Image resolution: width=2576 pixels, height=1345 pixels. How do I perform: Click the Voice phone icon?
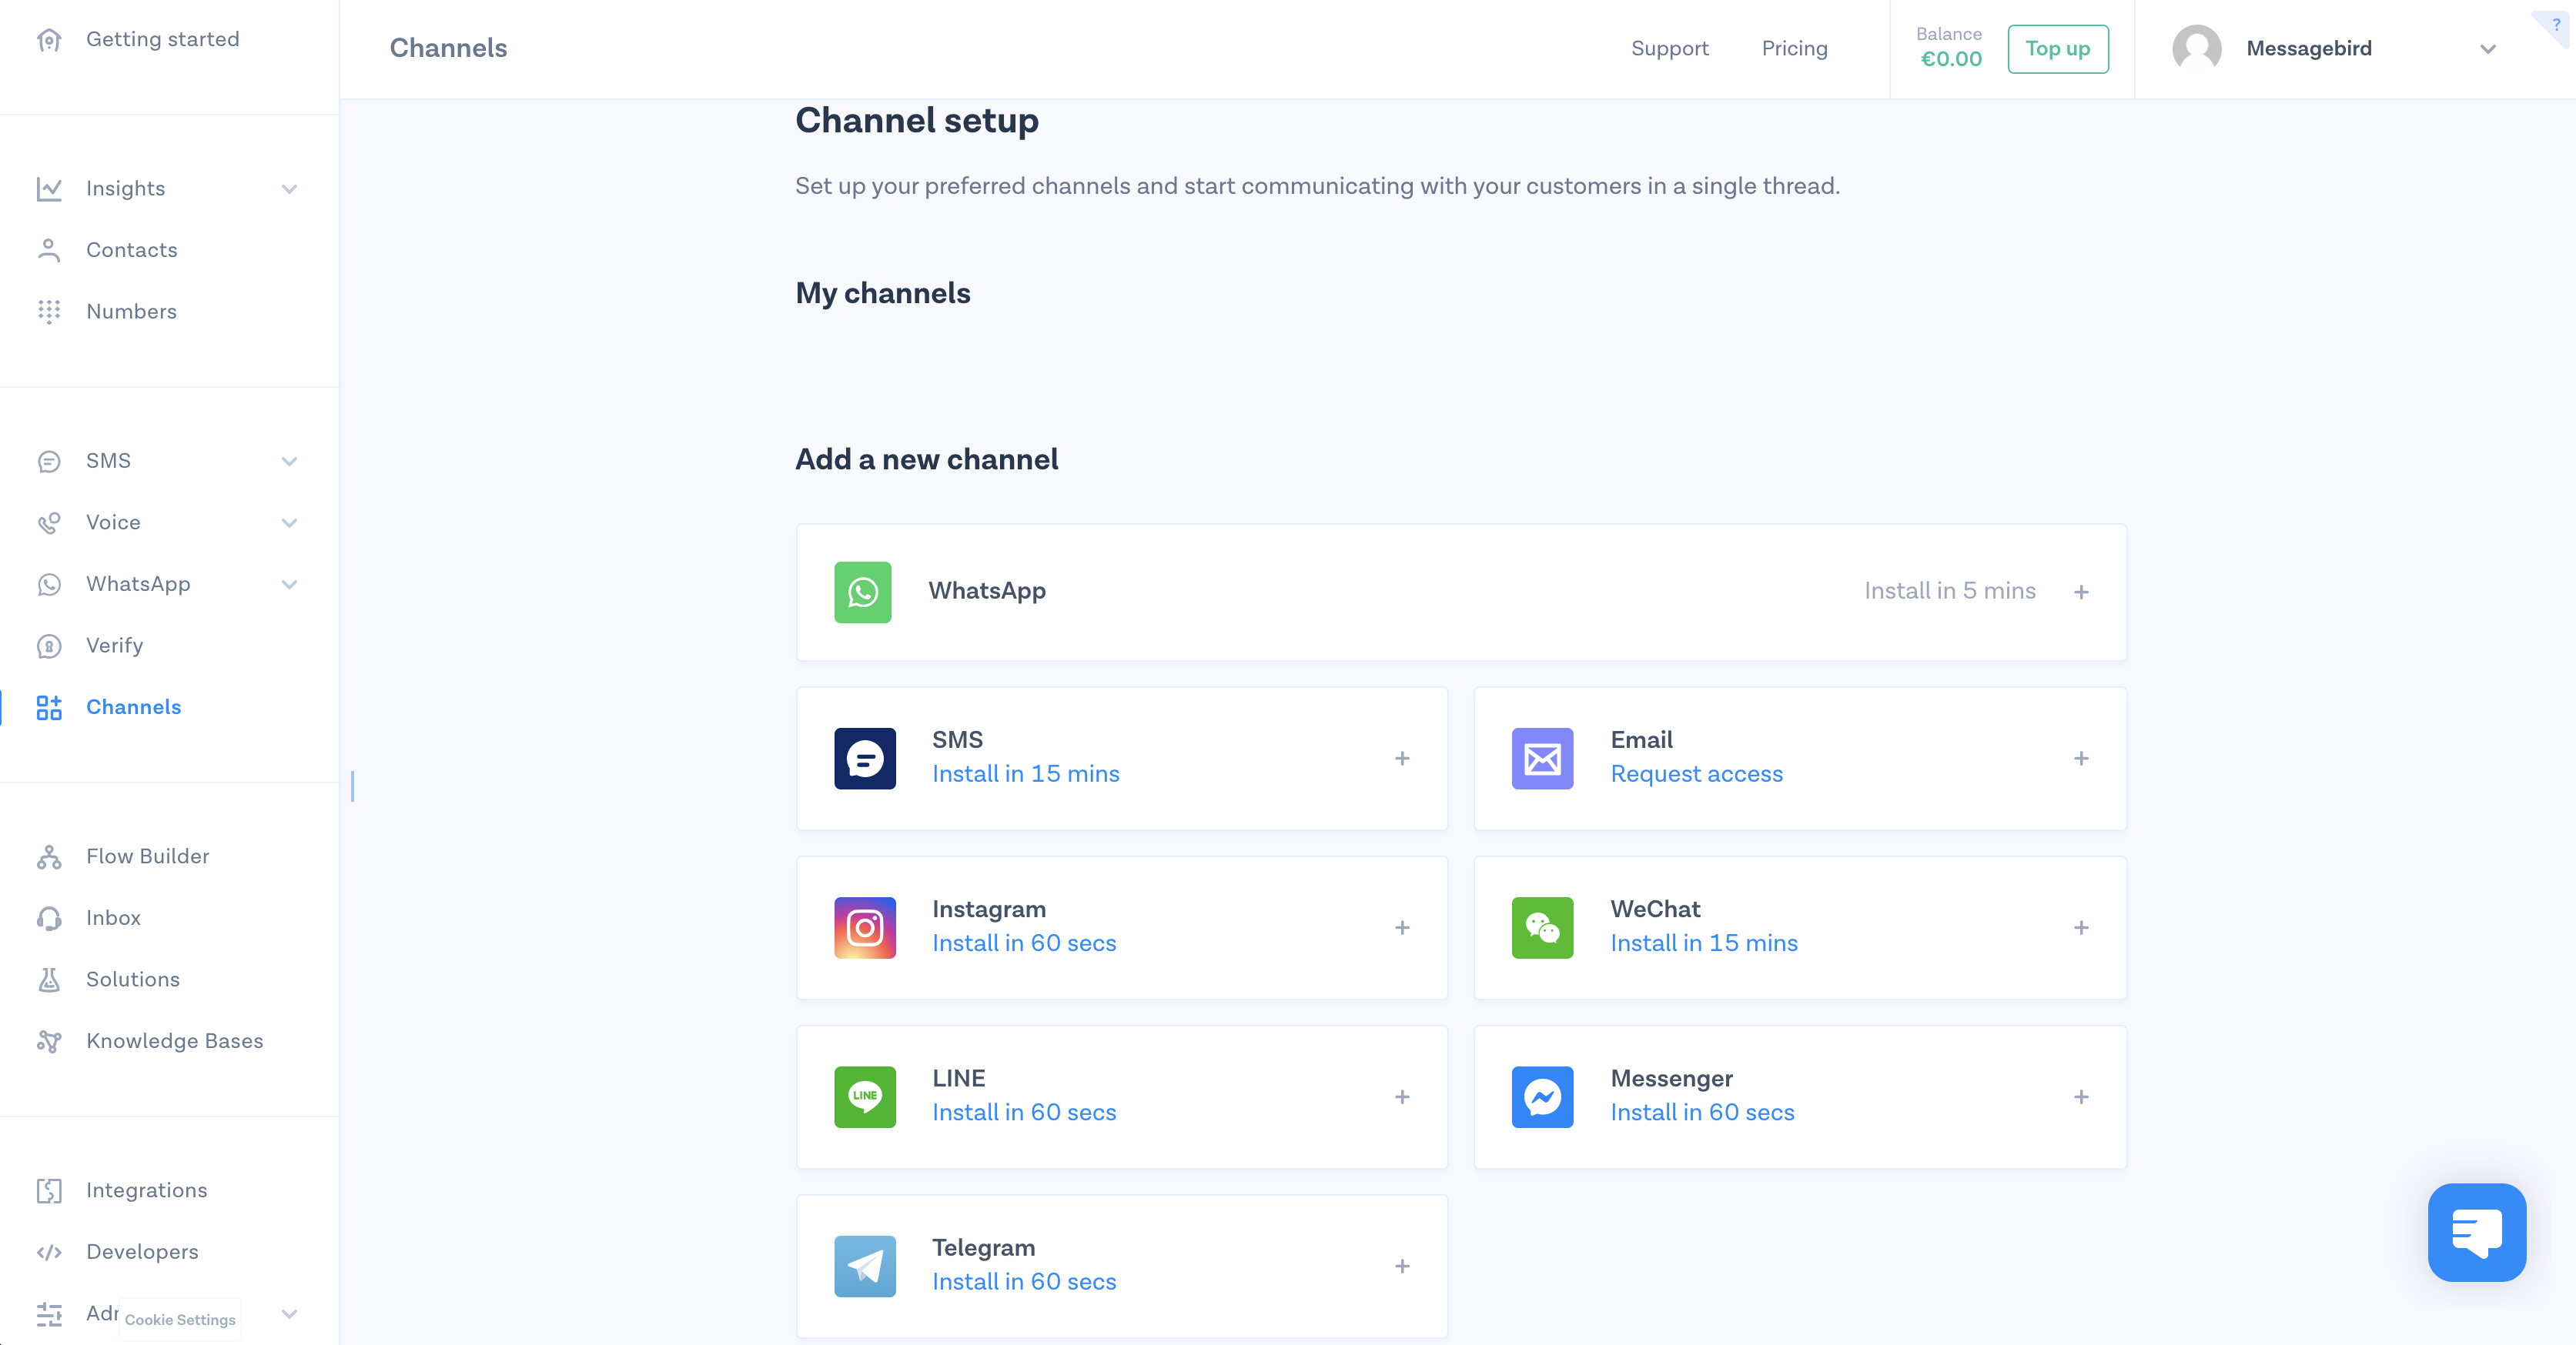coord(49,522)
